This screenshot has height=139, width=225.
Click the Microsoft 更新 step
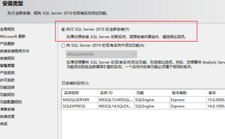pos(13,36)
